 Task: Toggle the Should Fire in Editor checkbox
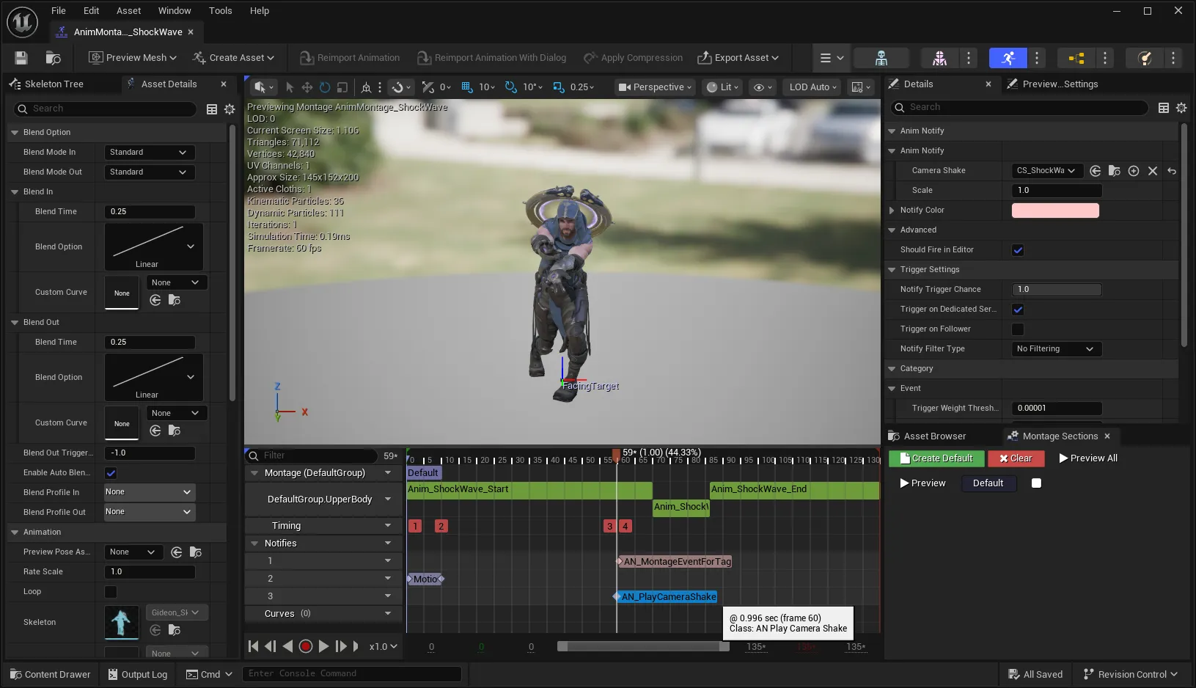[1018, 250]
